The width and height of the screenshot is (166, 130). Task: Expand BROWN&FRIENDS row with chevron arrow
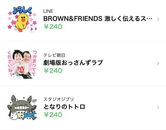pyautogui.click(x=158, y=19)
